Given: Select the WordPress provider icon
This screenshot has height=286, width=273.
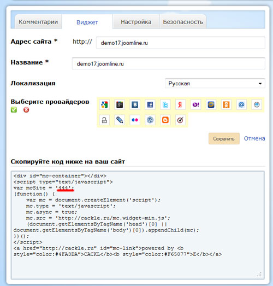Looking at the screenshot, I should 150,120.
